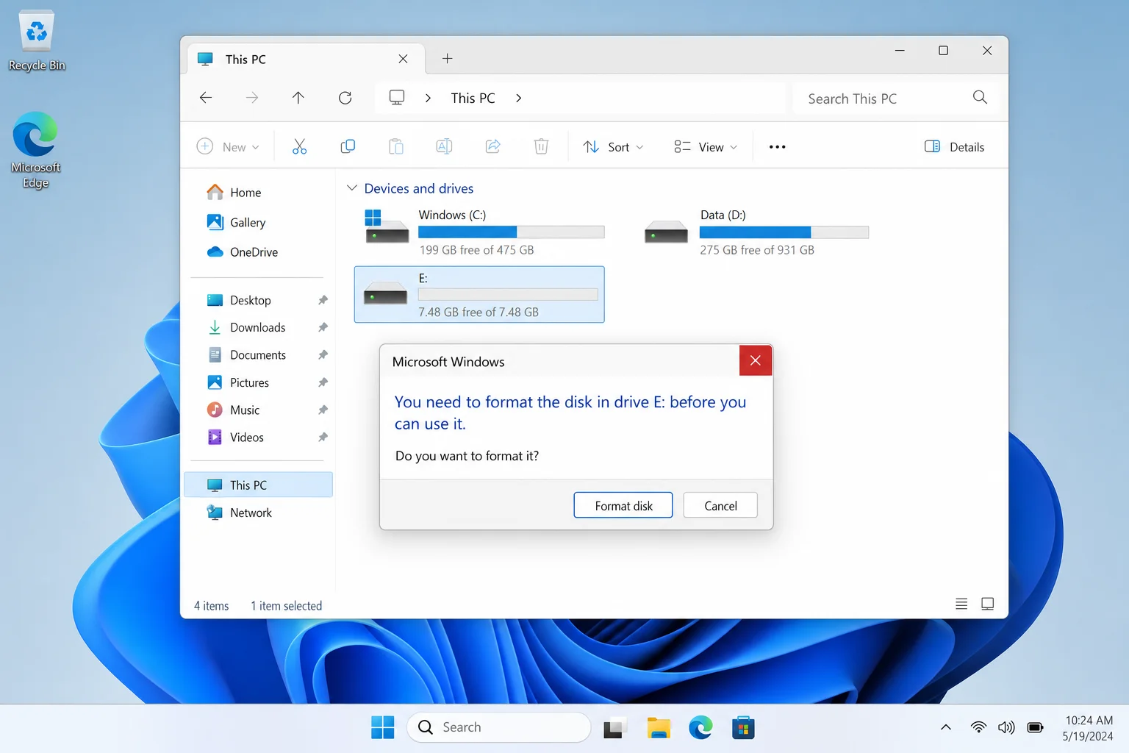Click the This PC breadcrumb
The height and width of the screenshot is (753, 1129).
point(473,98)
